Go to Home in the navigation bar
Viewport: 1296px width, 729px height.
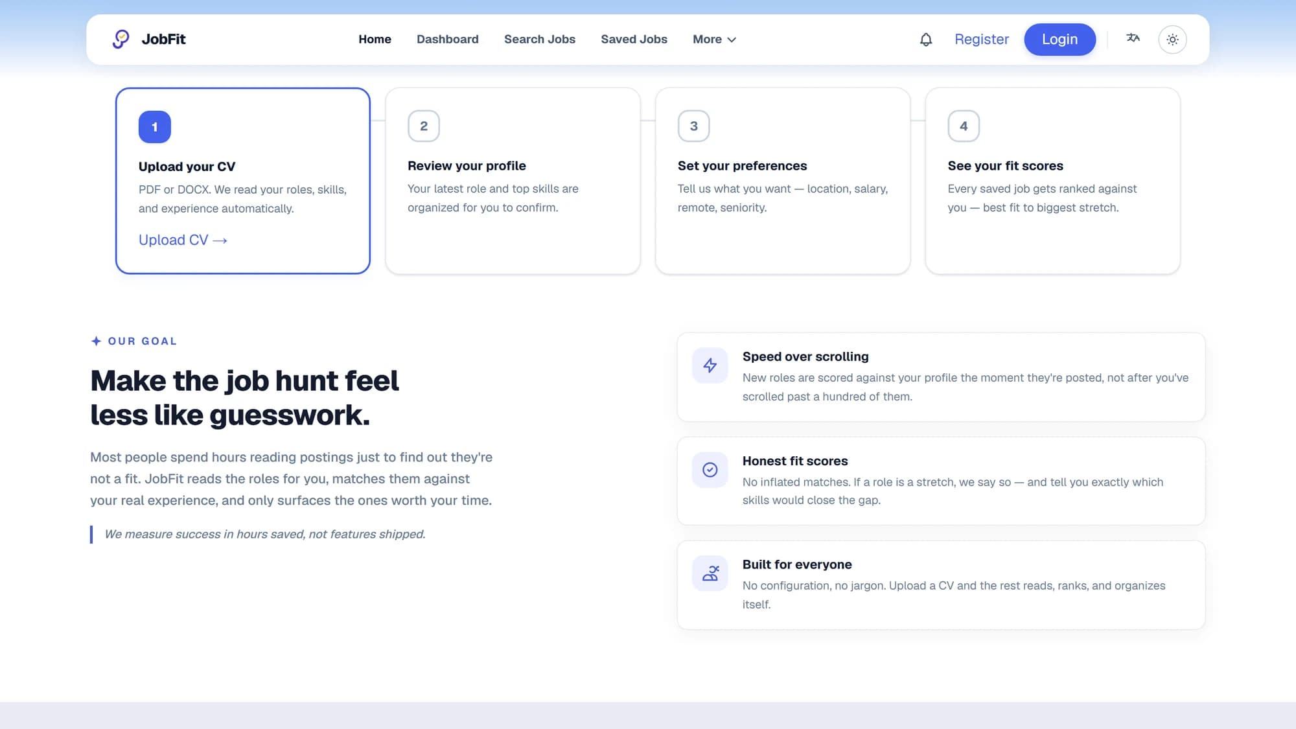pyautogui.click(x=375, y=40)
